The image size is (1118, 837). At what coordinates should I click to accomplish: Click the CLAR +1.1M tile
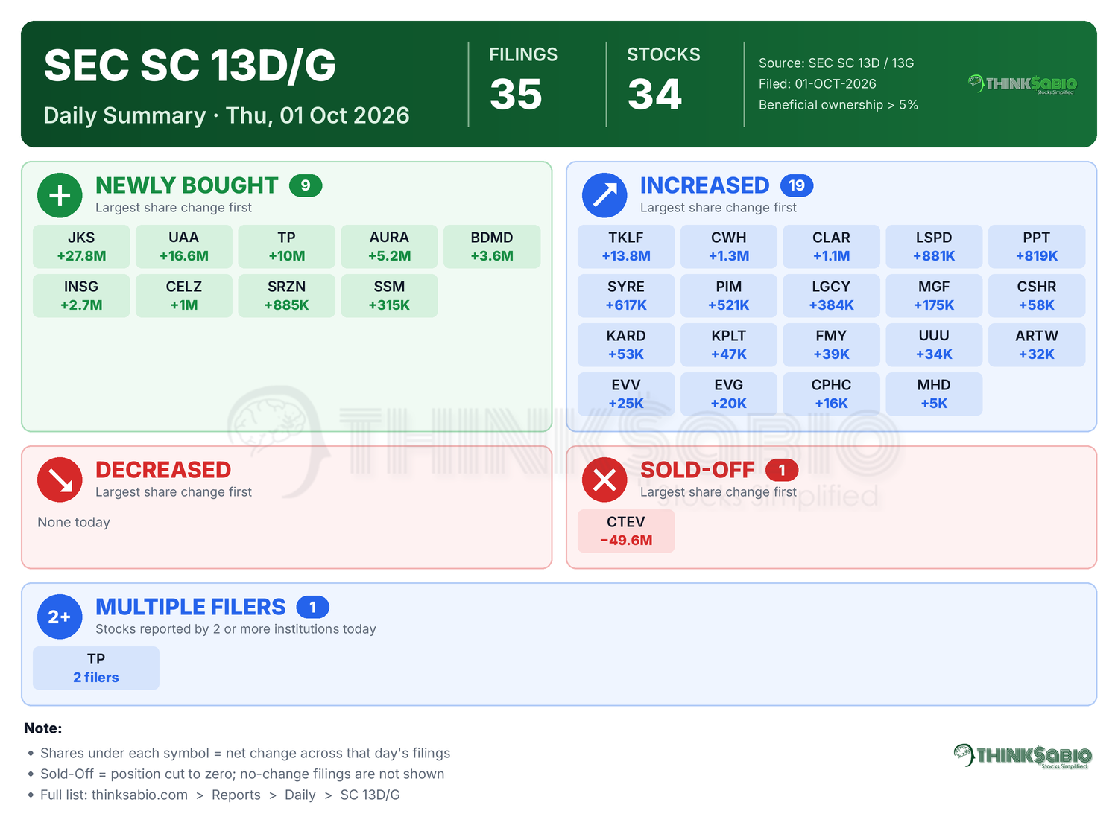coord(832,246)
